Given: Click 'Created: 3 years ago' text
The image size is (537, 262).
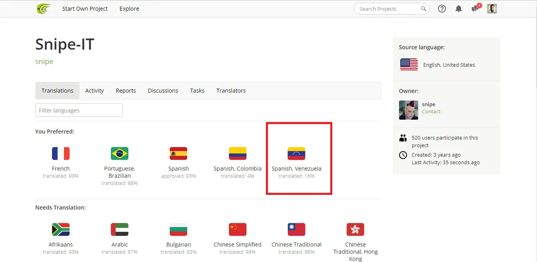Looking at the screenshot, I should point(436,155).
